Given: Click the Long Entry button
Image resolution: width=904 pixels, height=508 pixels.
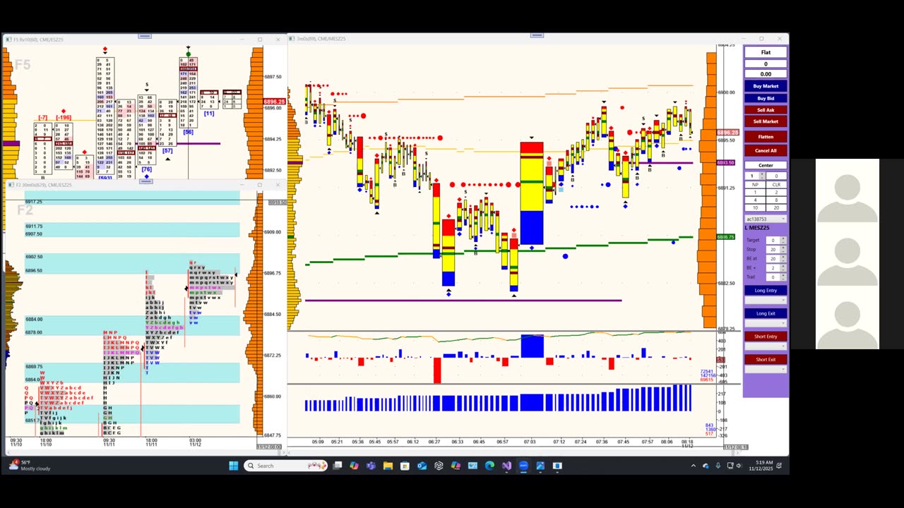Looking at the screenshot, I should click(x=766, y=291).
